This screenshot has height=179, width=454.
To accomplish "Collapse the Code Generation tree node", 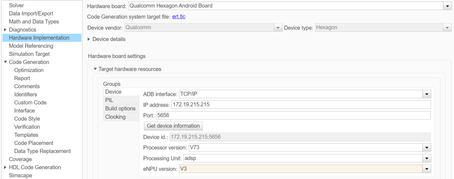I will 5,62.
